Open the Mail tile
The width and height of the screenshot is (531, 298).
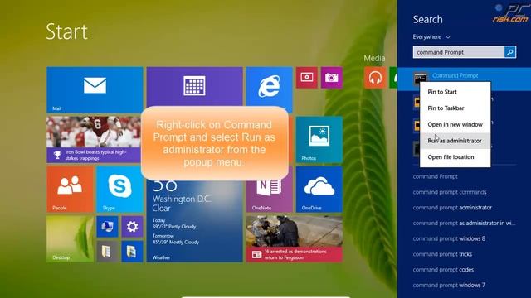tap(95, 90)
